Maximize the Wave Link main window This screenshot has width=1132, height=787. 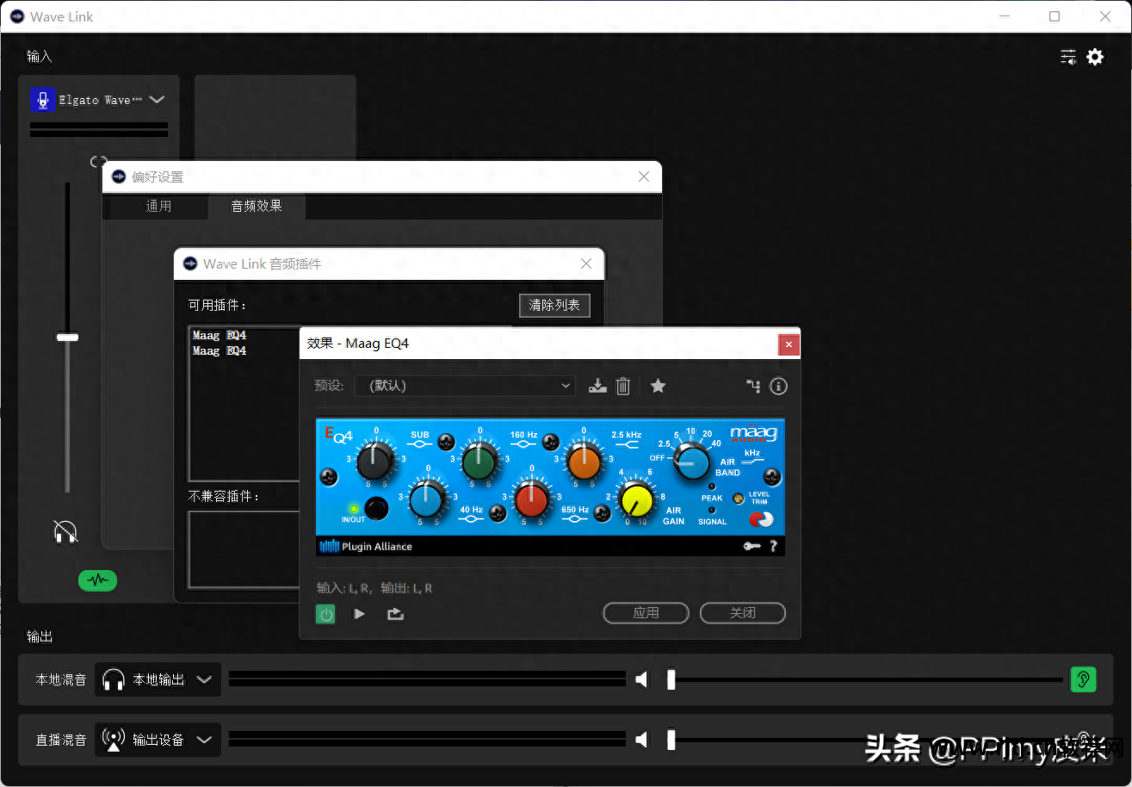tap(1055, 16)
